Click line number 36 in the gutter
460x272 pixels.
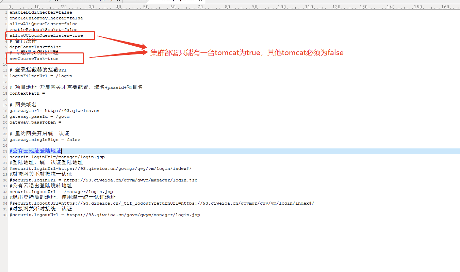5,215
